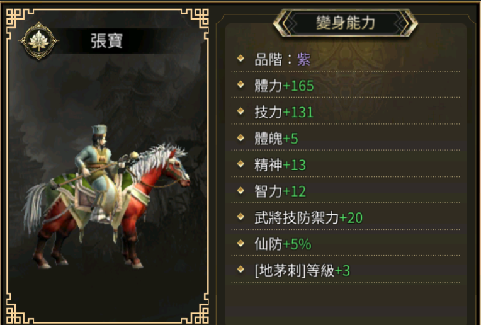This screenshot has width=481, height=325.
Task: Select the [地茅刺]等級+3 skill row
Action: click(x=346, y=270)
